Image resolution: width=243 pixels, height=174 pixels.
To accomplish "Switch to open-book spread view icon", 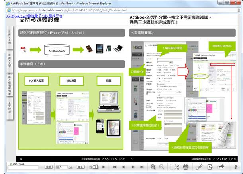I will (x=96, y=167).
